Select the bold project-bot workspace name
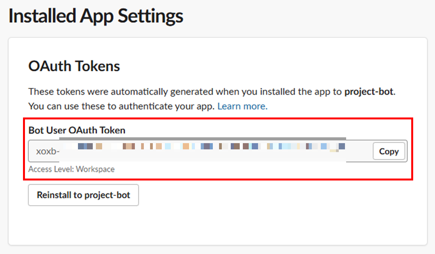 click(368, 91)
